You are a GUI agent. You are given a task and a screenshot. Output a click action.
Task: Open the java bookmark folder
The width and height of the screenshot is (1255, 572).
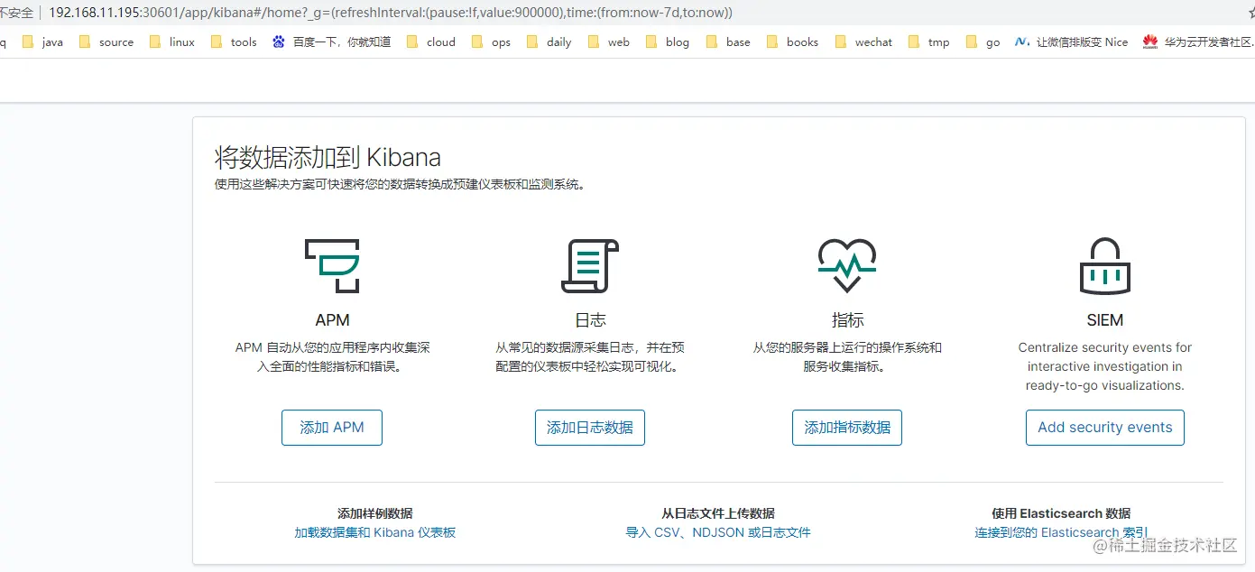(42, 42)
